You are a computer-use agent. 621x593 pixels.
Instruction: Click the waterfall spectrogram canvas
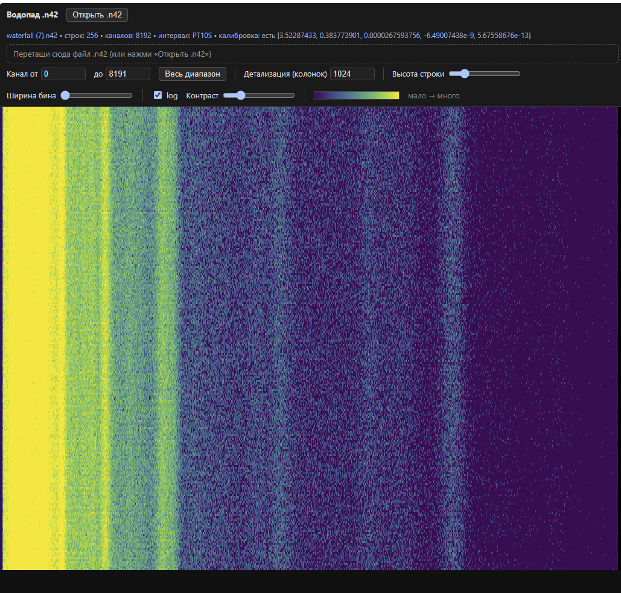tap(310, 338)
